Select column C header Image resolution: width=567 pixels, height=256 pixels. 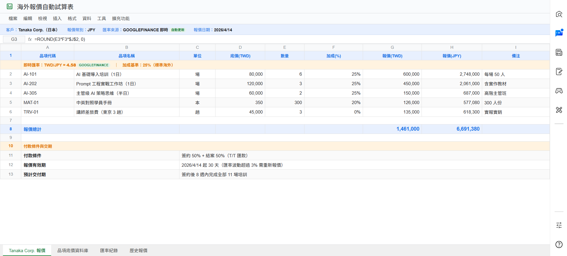coord(197,47)
